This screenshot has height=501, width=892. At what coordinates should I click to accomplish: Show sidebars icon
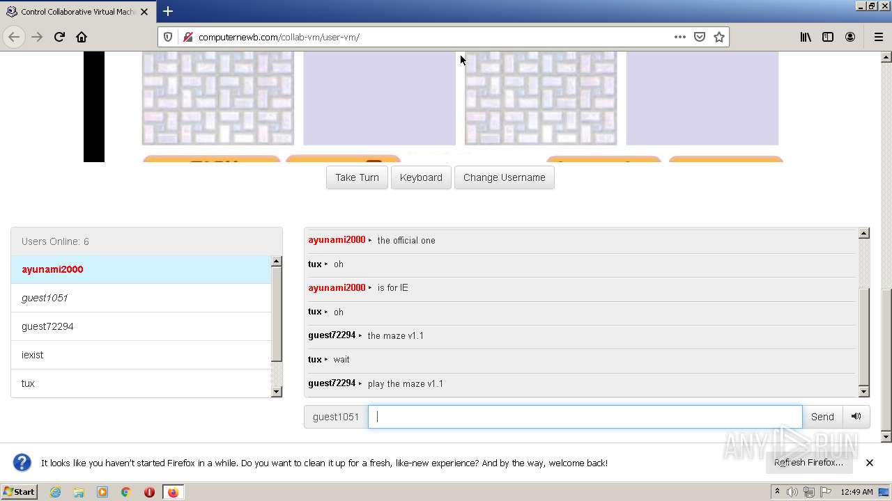(x=828, y=37)
